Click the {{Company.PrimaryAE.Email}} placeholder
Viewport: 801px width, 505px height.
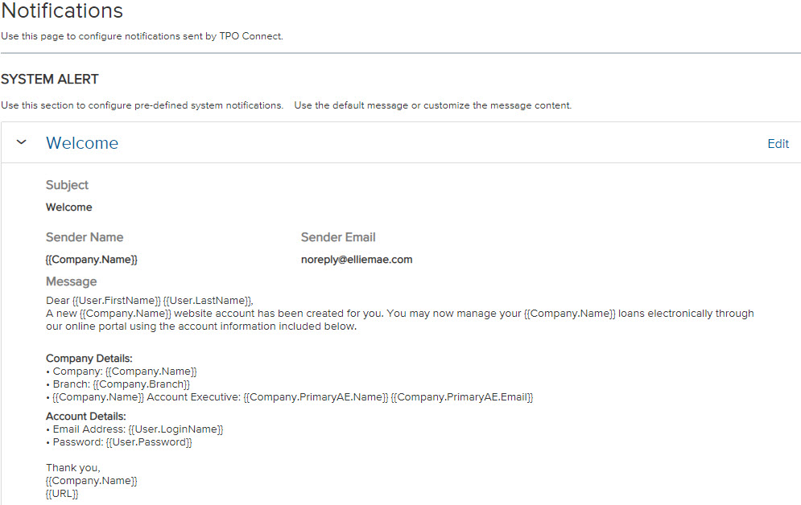pyautogui.click(x=462, y=397)
